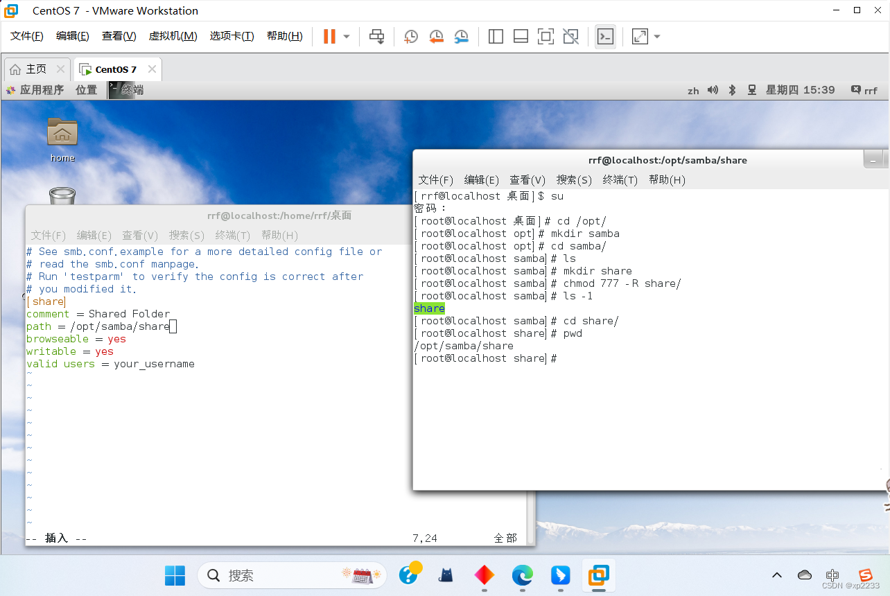Click the Bluetooth icon in CentOS panel
Image resolution: width=890 pixels, height=596 pixels.
tap(732, 90)
